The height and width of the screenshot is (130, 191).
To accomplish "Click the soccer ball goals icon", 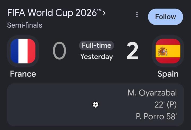I will [95, 105].
